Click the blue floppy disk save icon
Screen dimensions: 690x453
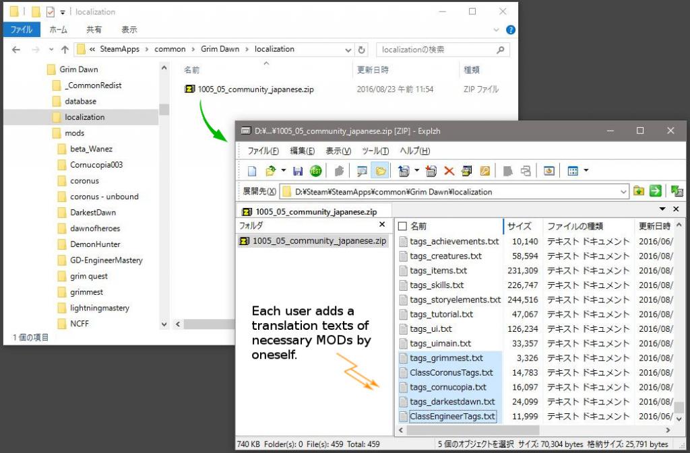pyautogui.click(x=297, y=171)
